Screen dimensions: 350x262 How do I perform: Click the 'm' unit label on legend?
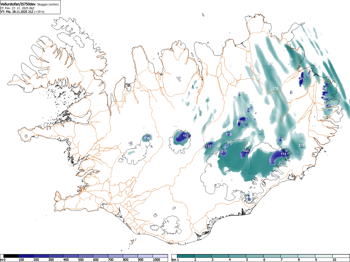click(2, 260)
